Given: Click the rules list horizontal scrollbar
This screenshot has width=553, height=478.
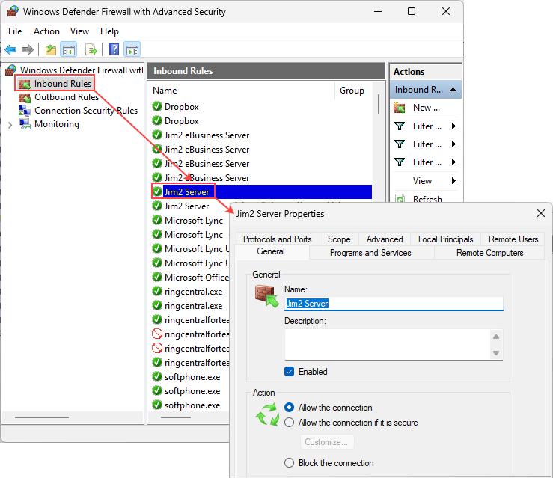Looking at the screenshot, I should (176, 417).
